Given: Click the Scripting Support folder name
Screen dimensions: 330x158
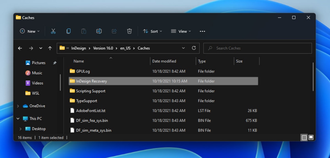Looking at the screenshot, I should pos(91,91).
